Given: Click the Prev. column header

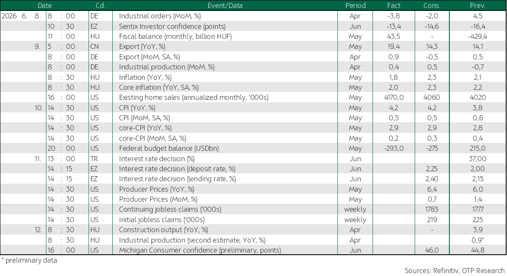Looking at the screenshot, I should 478,5.
